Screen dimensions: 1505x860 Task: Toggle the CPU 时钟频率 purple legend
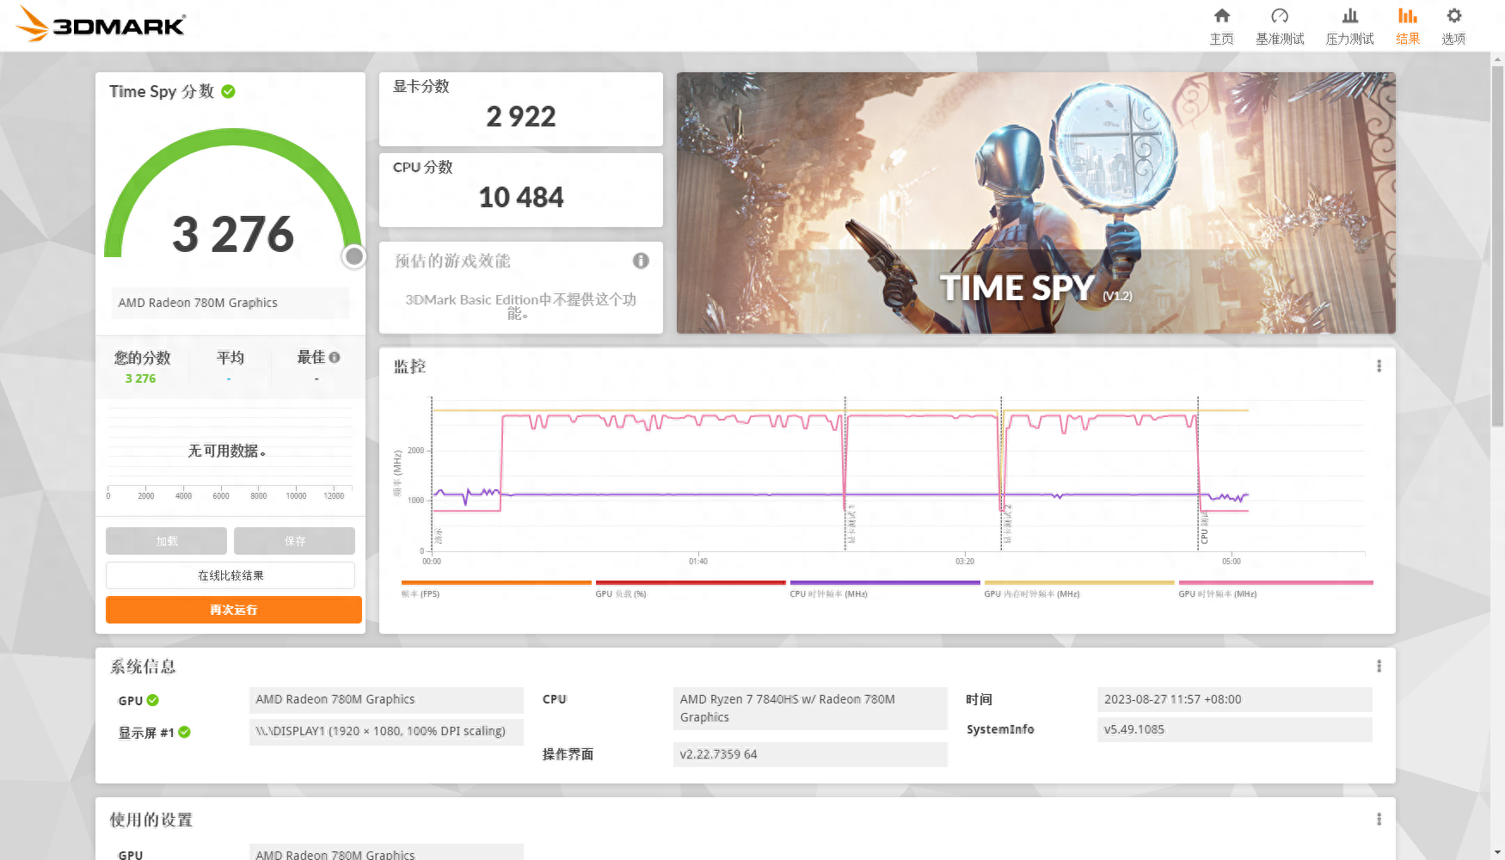pyautogui.click(x=885, y=588)
